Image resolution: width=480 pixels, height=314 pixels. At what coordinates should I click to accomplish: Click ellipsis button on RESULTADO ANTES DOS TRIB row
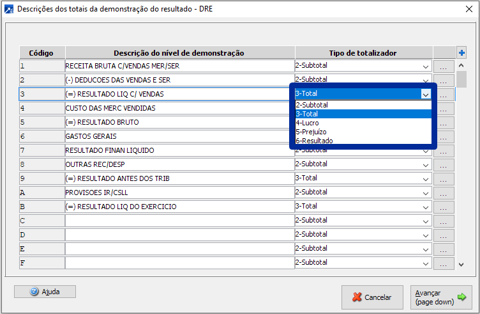(444, 178)
